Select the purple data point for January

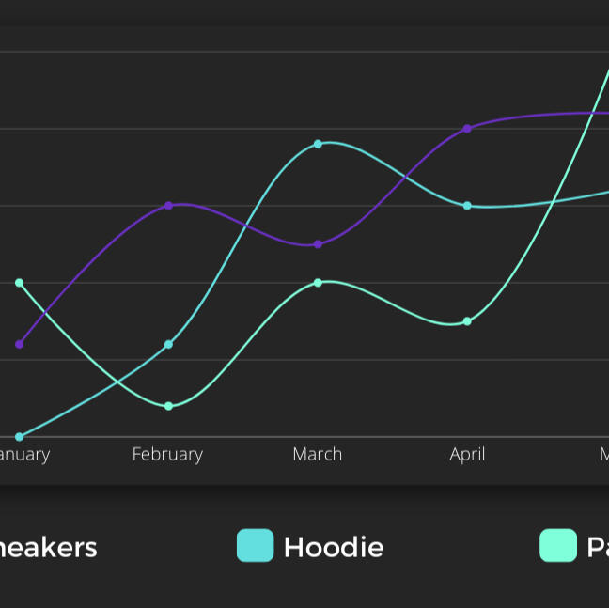(19, 344)
